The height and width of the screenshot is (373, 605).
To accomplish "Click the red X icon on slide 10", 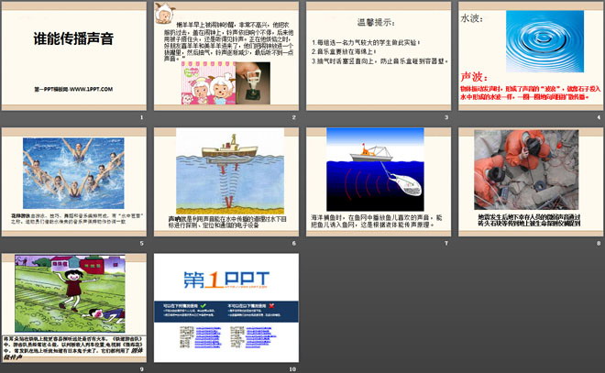I will (x=267, y=307).
